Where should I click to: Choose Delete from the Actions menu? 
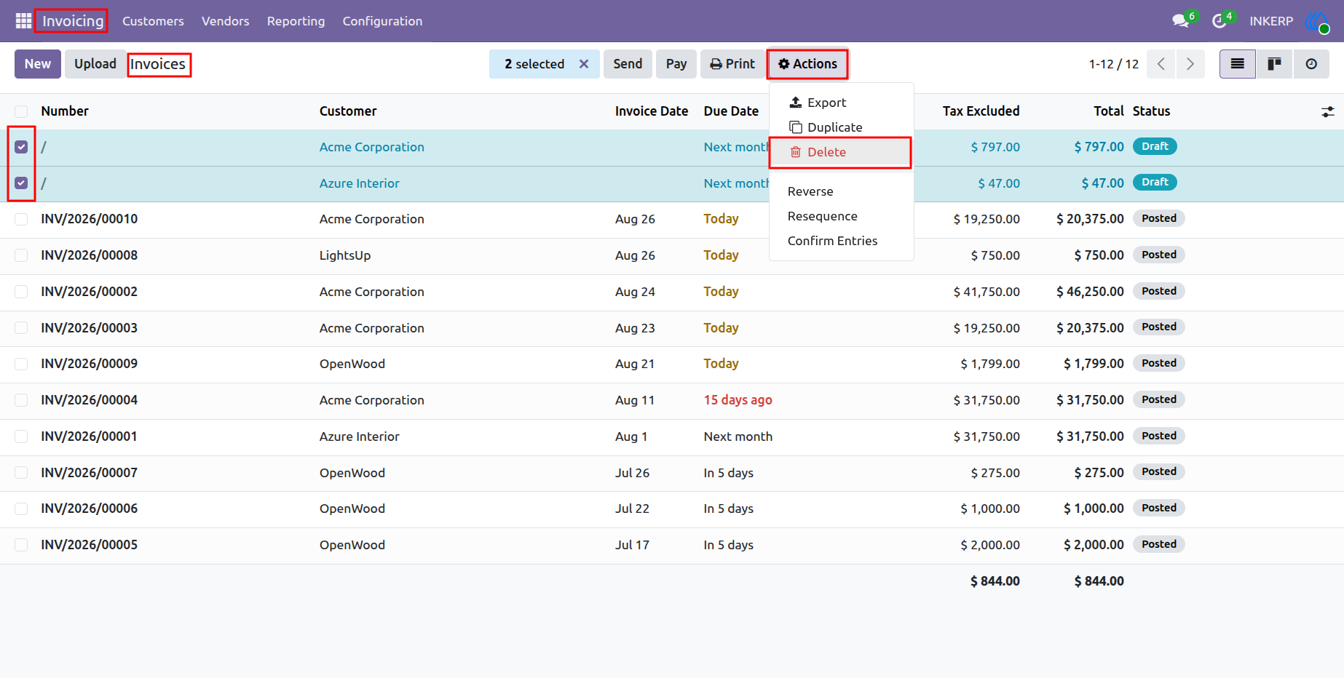tap(841, 152)
